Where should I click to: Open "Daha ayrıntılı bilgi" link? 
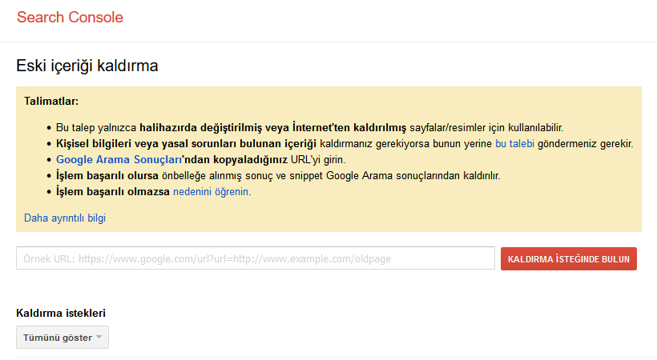[65, 218]
